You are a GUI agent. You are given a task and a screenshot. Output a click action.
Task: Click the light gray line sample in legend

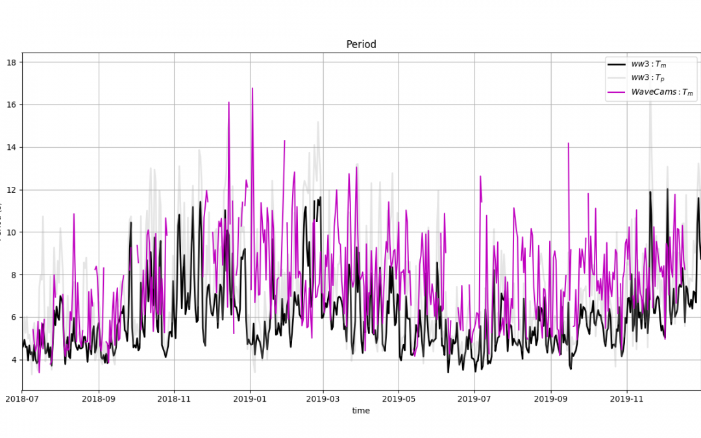point(617,79)
